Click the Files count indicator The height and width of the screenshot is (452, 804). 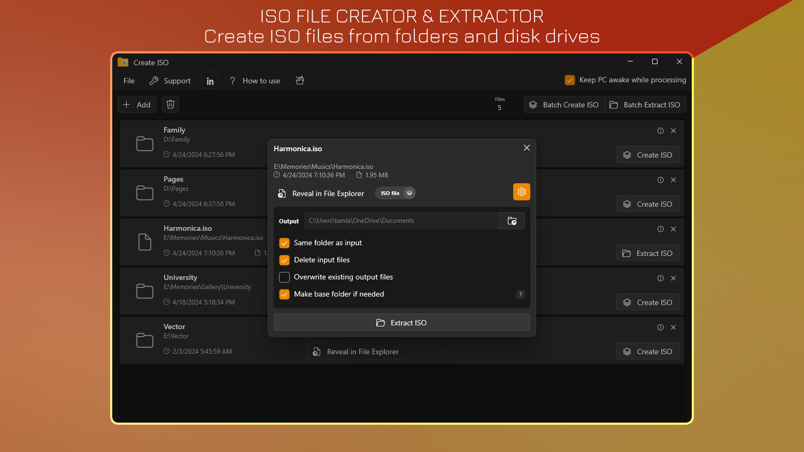[500, 104]
